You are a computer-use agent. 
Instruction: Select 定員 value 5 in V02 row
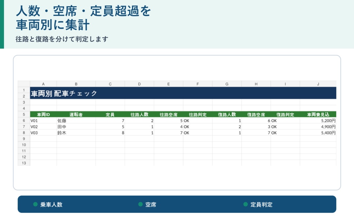(x=110, y=126)
